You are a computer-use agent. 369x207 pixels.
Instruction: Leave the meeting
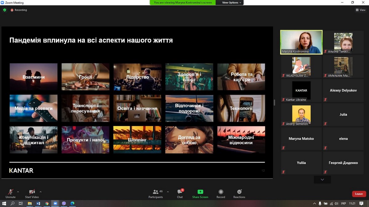coord(359,194)
